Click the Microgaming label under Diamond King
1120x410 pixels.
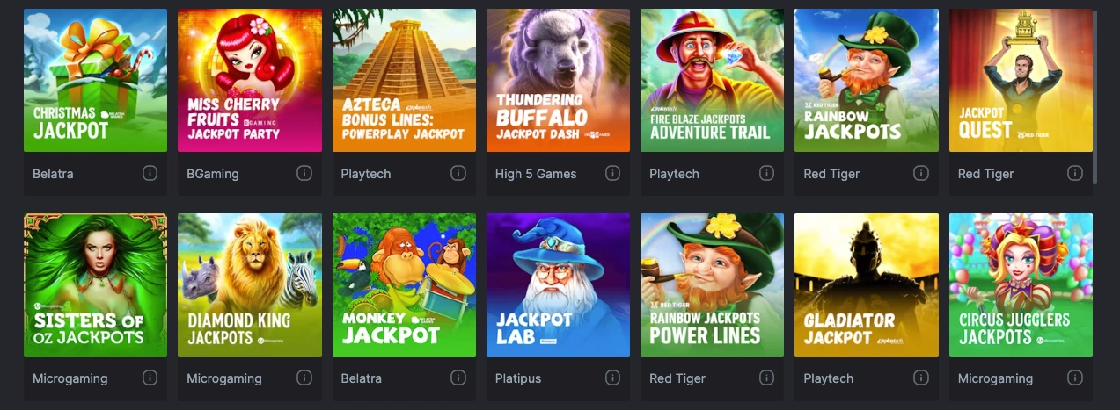point(224,378)
